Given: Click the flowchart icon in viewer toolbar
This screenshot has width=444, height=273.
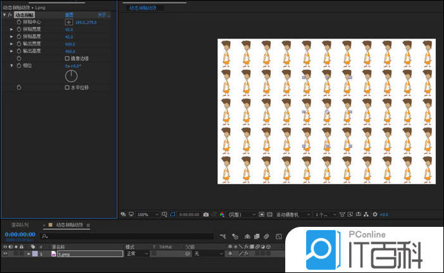Looking at the screenshot, I should (x=367, y=215).
